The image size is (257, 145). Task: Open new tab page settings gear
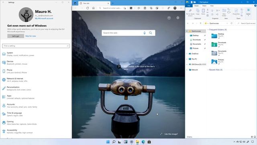tap(178, 18)
